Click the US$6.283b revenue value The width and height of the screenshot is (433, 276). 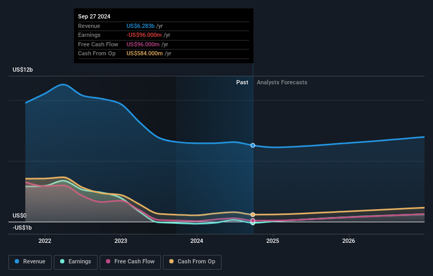pos(140,26)
